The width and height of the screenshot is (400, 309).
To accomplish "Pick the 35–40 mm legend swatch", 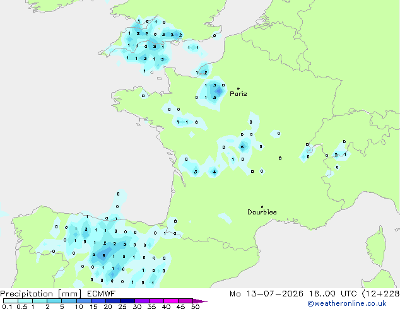I will (x=156, y=301).
